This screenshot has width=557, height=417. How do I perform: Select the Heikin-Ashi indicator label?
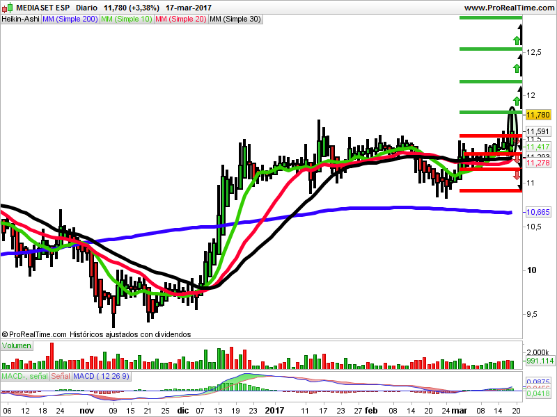click(21, 19)
